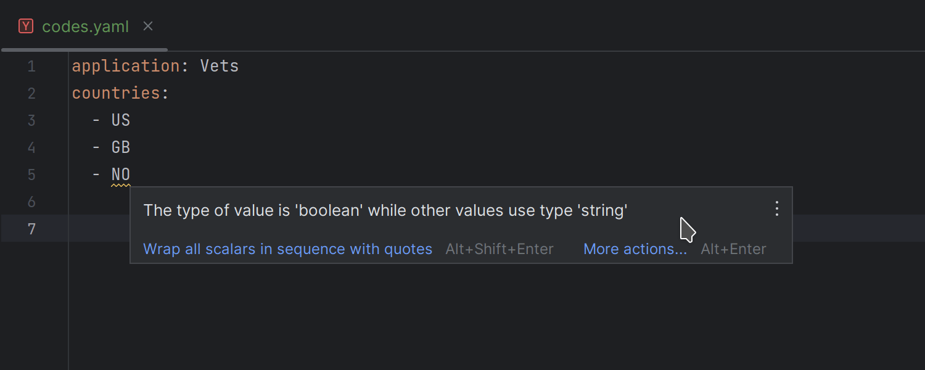Place cursor on the 'Vets' value

[220, 66]
